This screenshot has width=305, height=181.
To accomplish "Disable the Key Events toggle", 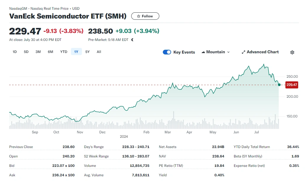I will pos(167,52).
